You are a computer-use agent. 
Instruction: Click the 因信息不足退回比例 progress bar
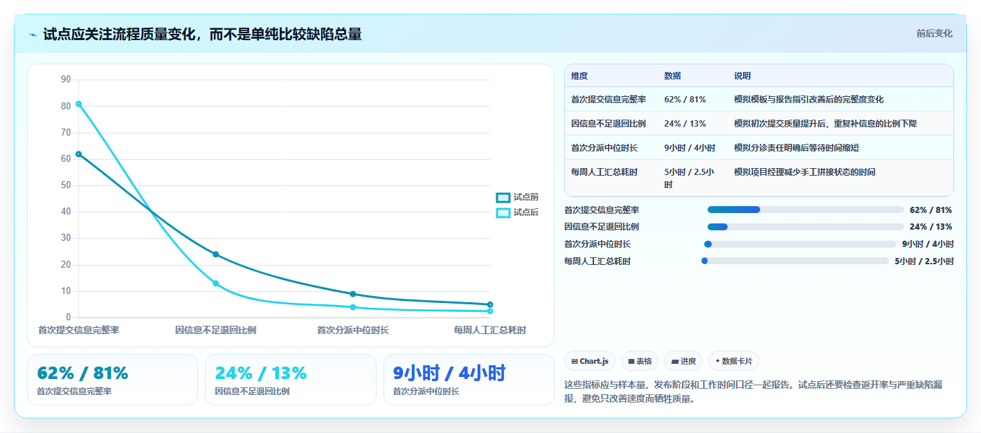point(805,227)
